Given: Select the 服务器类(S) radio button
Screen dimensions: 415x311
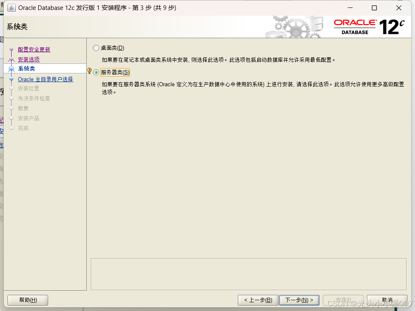Looking at the screenshot, I should pos(96,71).
